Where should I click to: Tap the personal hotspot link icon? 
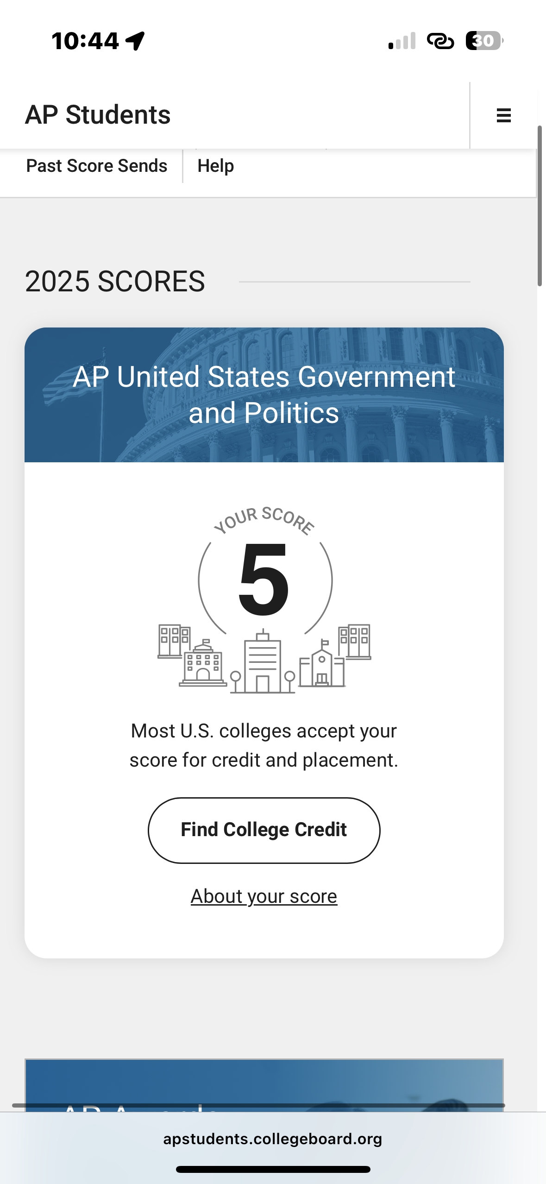point(440,41)
